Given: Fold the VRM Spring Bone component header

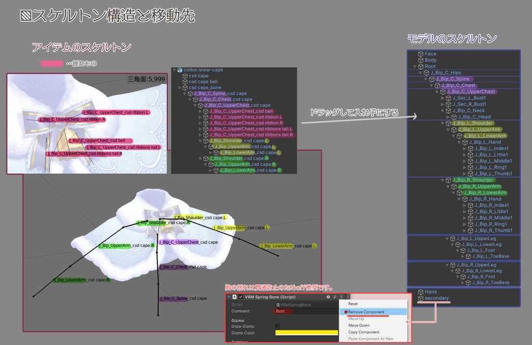Looking at the screenshot, I should click(229, 297).
